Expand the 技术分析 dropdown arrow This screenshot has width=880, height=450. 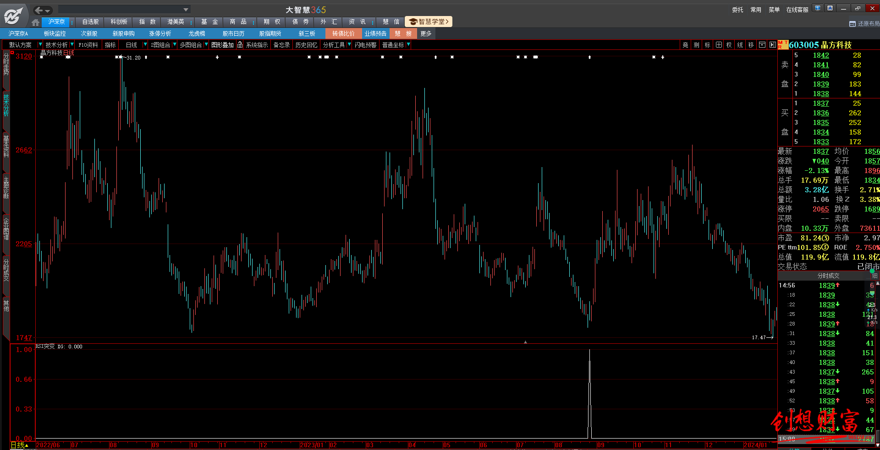(x=72, y=44)
